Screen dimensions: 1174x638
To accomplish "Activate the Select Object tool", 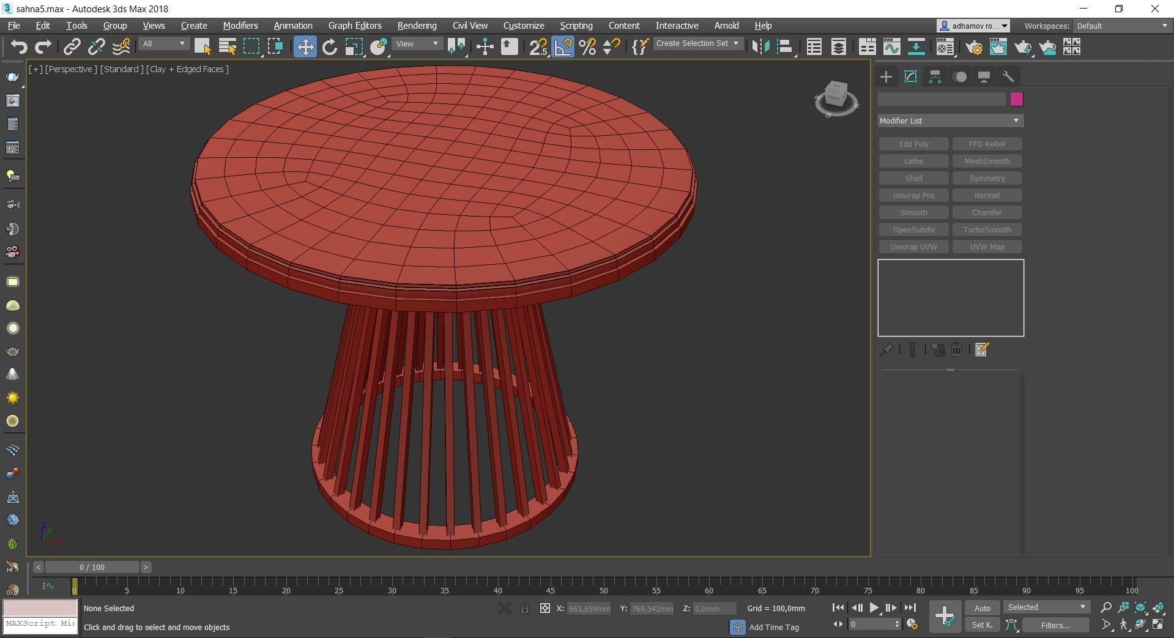I will point(202,46).
